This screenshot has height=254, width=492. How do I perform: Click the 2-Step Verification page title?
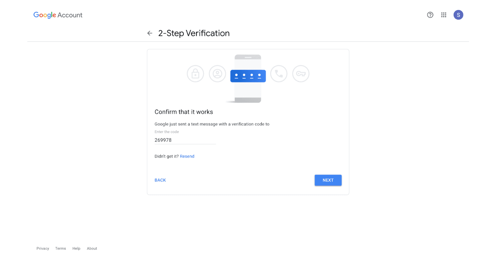194,33
